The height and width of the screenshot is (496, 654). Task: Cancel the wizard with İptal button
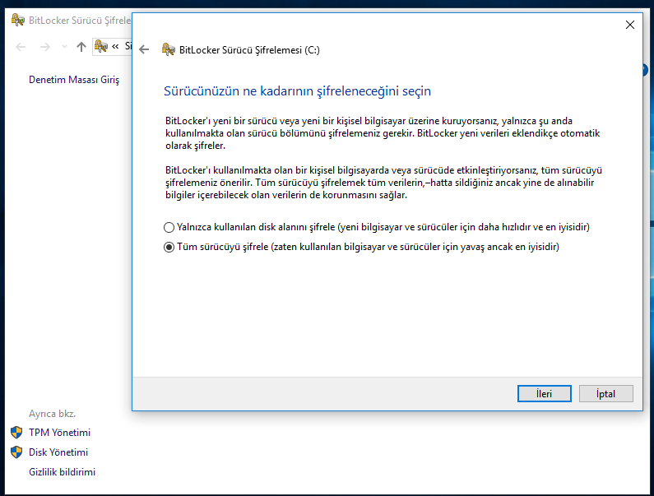click(605, 394)
